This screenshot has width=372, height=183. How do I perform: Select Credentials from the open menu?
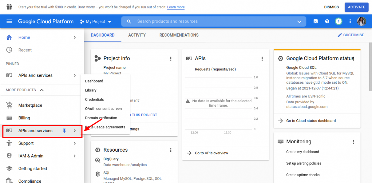(94, 99)
